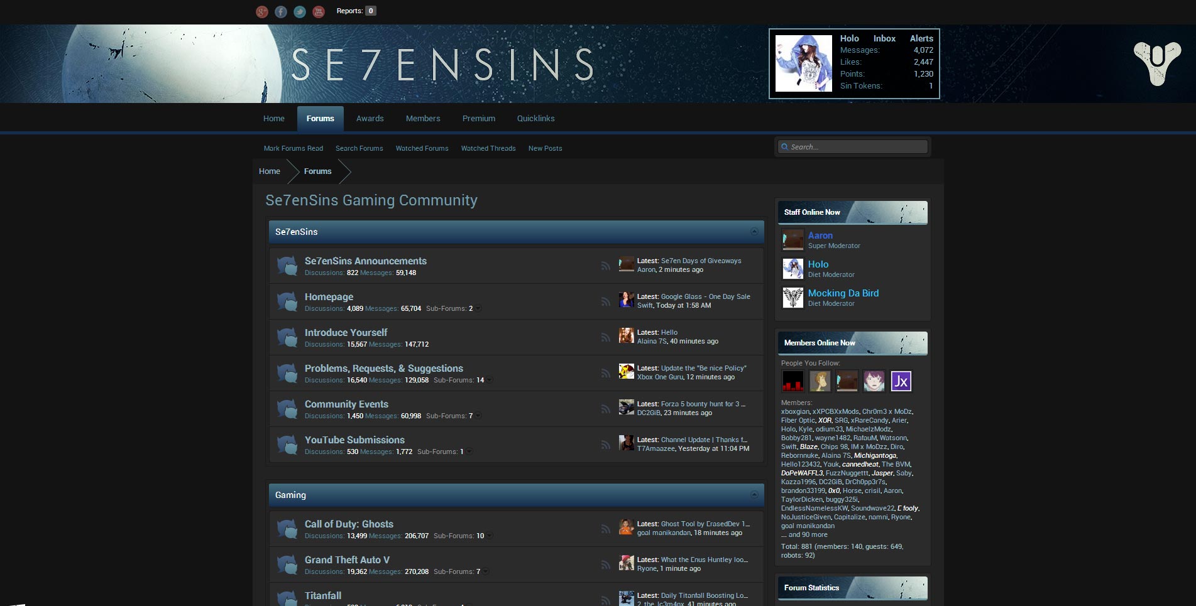1196x606 pixels.
Task: Click the search magnifier icon
Action: pos(784,147)
